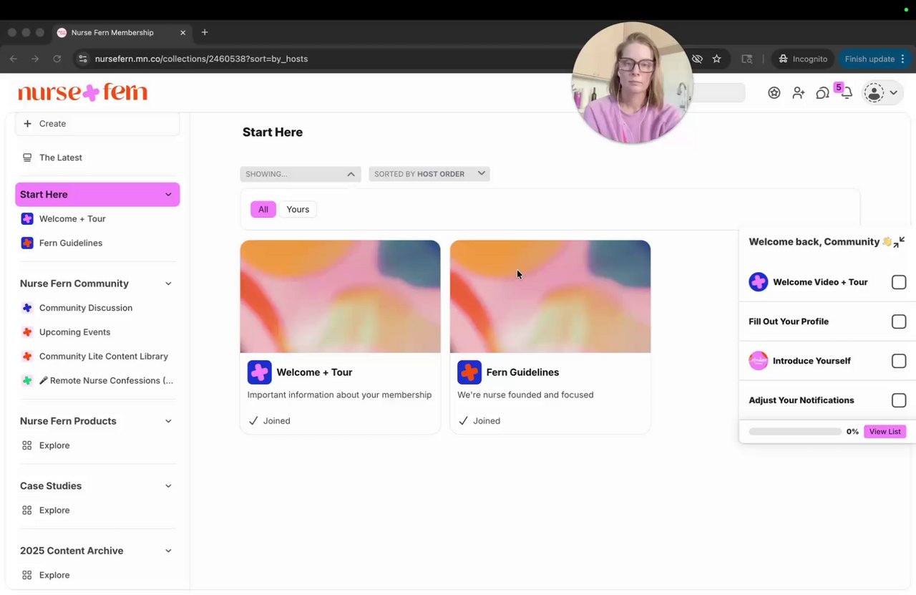Open Upcoming Events space
Screen dimensions: 916x595
coord(75,332)
